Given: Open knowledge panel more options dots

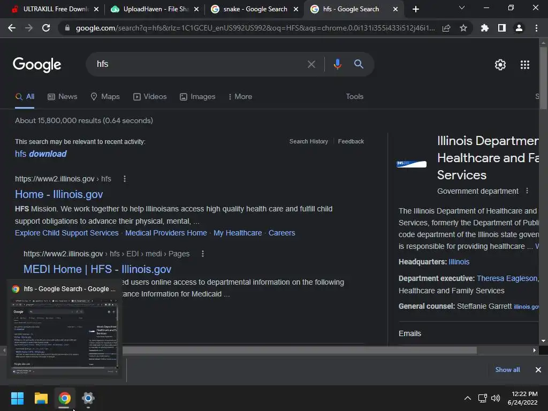Looking at the screenshot, I should [x=527, y=191].
